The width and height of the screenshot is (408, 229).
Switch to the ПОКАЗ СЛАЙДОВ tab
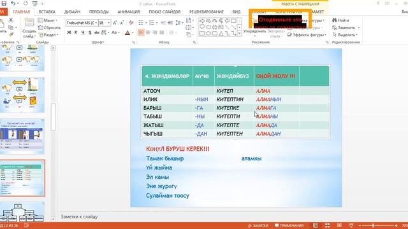tap(164, 11)
